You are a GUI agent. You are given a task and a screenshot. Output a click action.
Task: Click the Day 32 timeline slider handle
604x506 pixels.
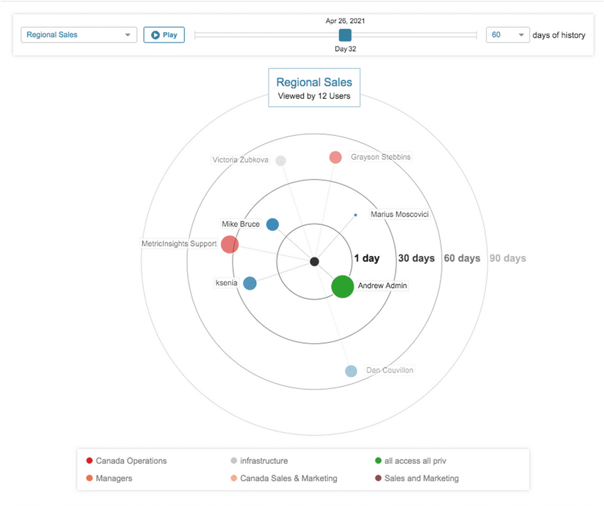(345, 35)
